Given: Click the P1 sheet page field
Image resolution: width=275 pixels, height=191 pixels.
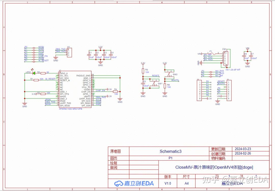Looking at the screenshot, I should coord(170,158).
